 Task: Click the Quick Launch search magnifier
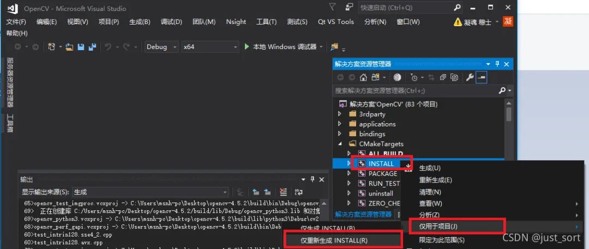coord(457,7)
